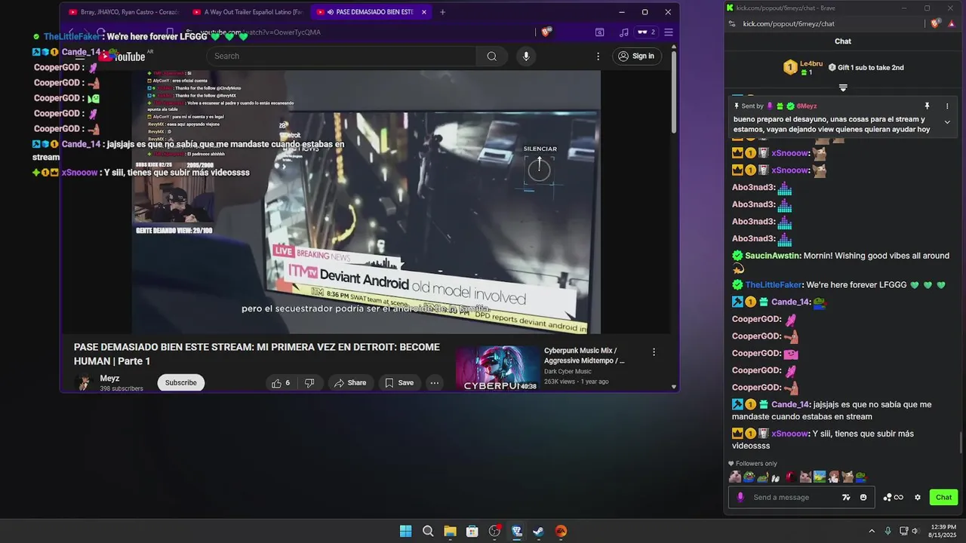966x543 pixels.
Task: Open Steam from the taskbar
Action: click(x=538, y=531)
